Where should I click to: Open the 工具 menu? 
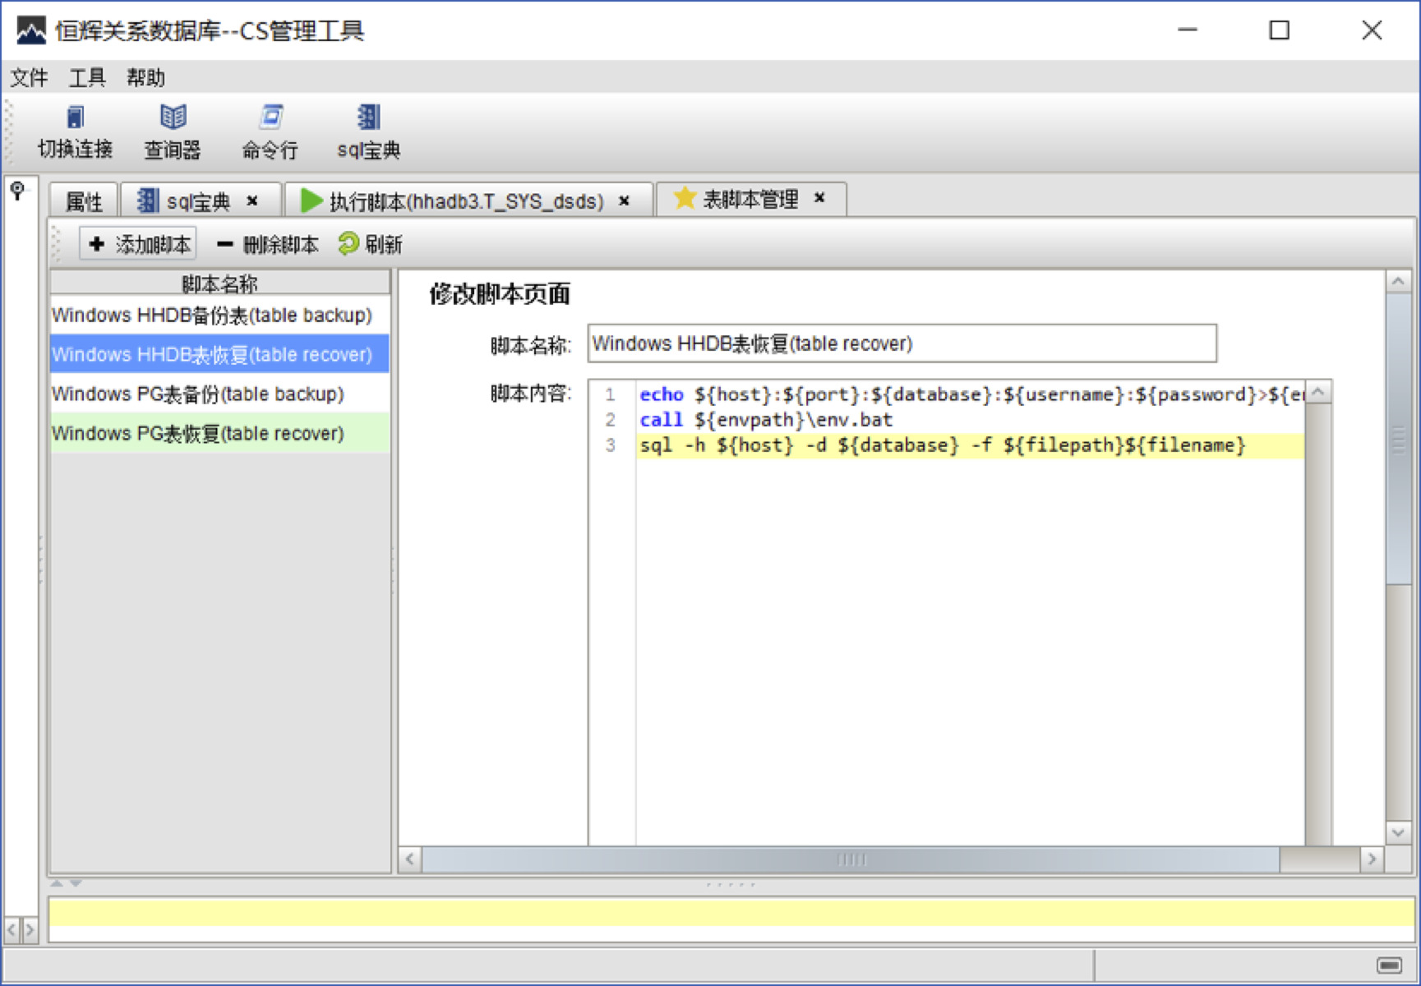(x=87, y=78)
